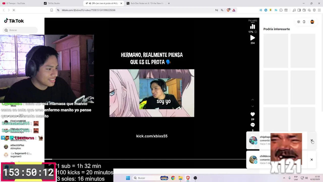323x182 pixels.
Task: Open the Brave VPN shield icon
Action: pyautogui.click(x=314, y=10)
